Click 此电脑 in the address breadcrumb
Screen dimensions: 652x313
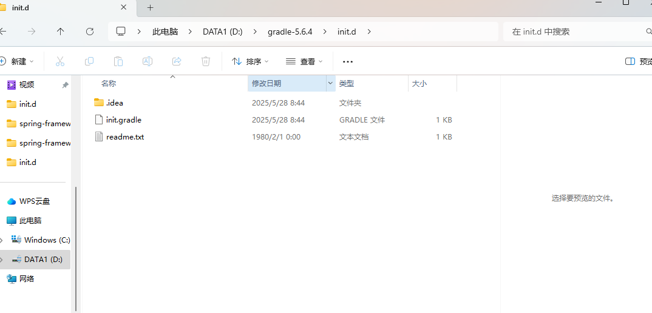165,32
